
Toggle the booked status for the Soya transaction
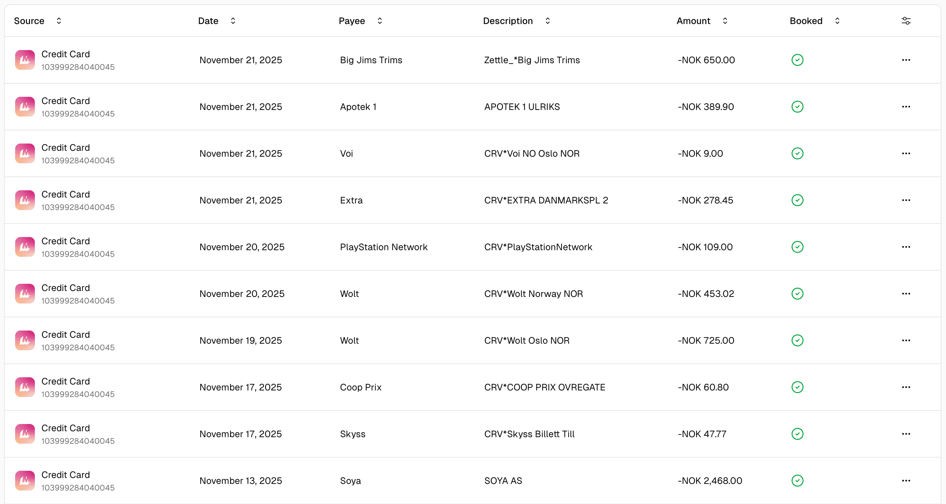(x=797, y=481)
